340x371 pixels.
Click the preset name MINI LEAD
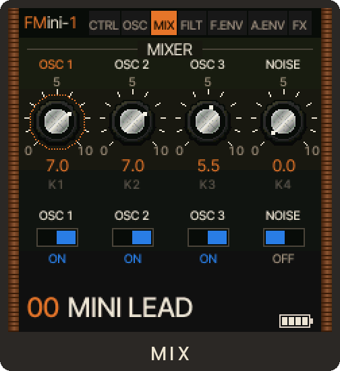[130, 307]
